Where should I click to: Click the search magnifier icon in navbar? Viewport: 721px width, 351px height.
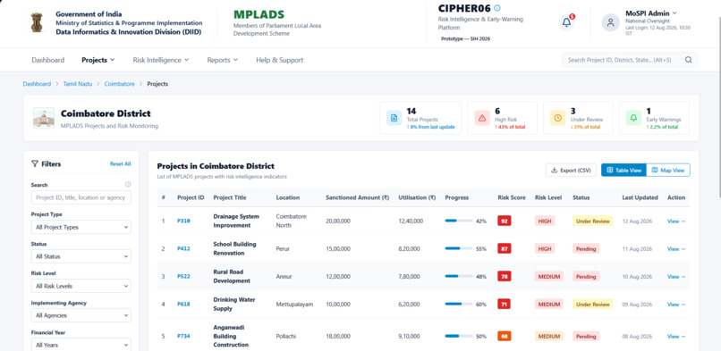(689, 60)
